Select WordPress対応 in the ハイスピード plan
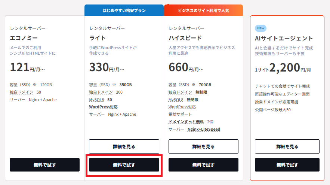The height and width of the screenshot is (185, 330). [182, 107]
